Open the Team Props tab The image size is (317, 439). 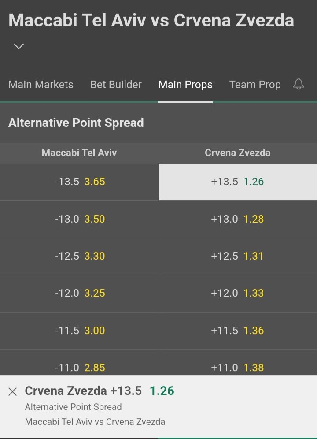(254, 85)
